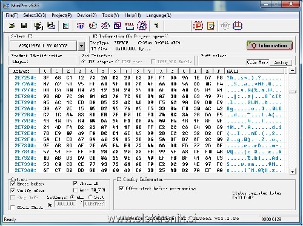This screenshot has height=226, width=303.
Task: Click the range start address field
Action: (65, 204)
